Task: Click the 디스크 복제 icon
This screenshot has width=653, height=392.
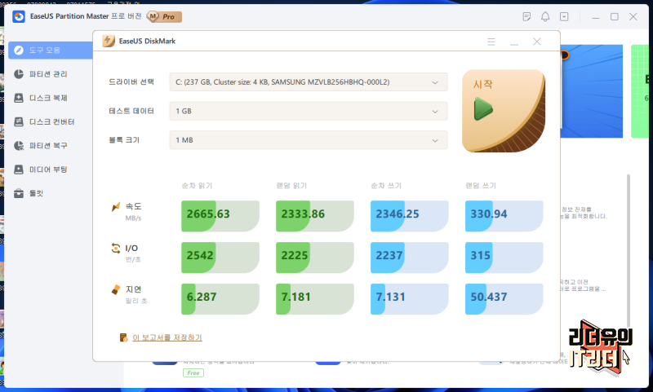Action: 18,98
